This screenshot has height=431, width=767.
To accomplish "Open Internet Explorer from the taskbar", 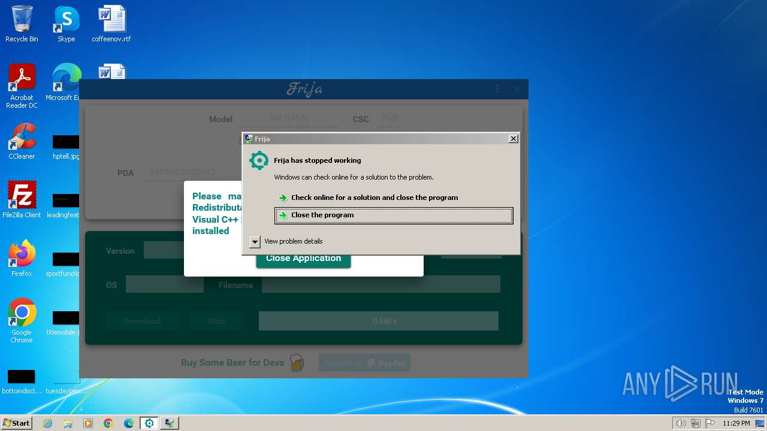I will click(47, 423).
